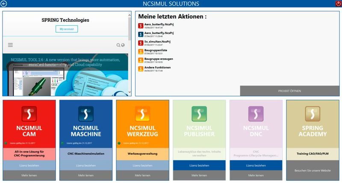Viewport: 342px width, 183px height.
Task: Click Lizenz beziehen under NCSIMUL CAM
Action: coord(29,165)
